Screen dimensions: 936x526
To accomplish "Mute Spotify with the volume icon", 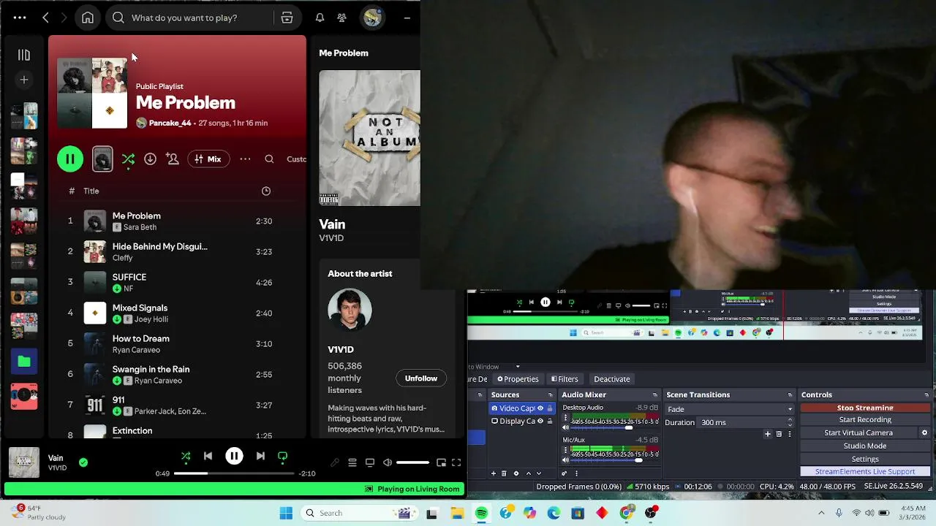I will tap(388, 462).
